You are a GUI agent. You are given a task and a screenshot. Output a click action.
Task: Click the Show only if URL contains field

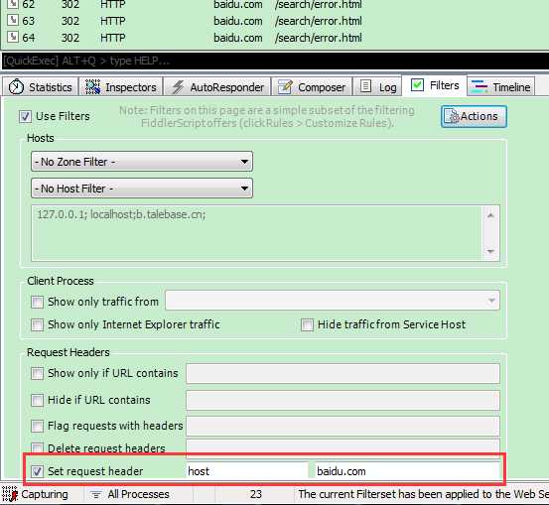343,373
